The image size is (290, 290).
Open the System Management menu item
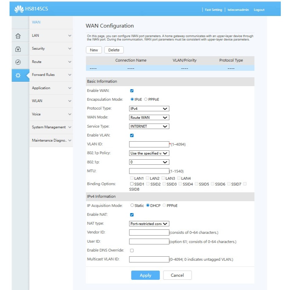point(51,127)
